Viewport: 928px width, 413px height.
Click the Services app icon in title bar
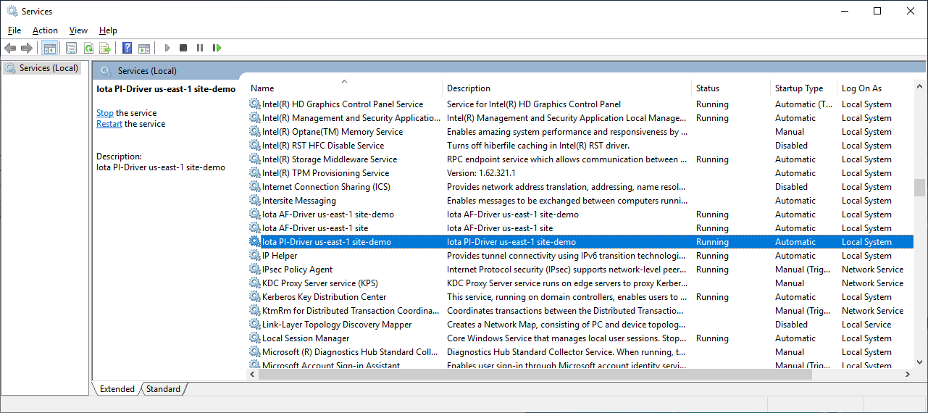point(12,11)
